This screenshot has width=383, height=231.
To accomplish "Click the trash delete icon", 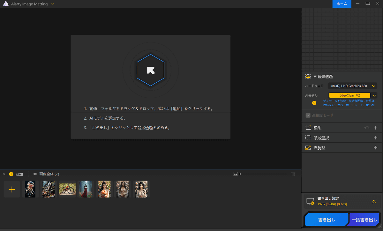I will coord(293,174).
